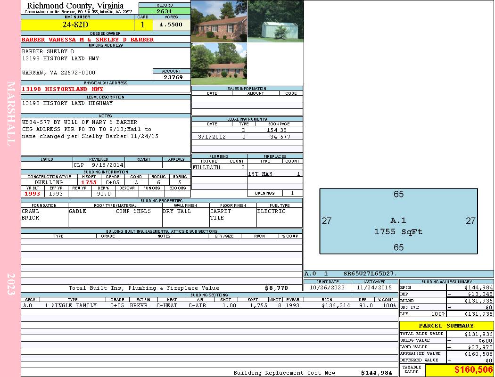Select building section type SINGLE FAMILY

tap(74, 305)
